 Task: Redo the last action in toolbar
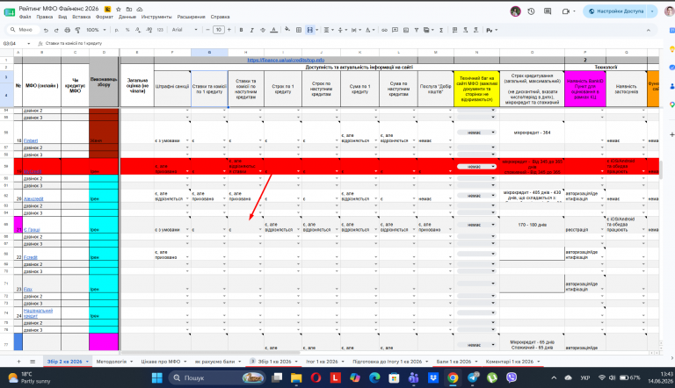56,30
